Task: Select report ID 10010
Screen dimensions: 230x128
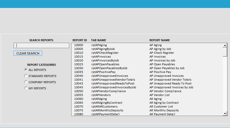Action: [x=79, y=53]
